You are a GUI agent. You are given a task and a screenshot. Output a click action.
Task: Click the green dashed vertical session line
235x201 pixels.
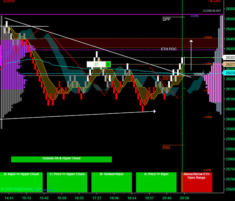(182, 96)
